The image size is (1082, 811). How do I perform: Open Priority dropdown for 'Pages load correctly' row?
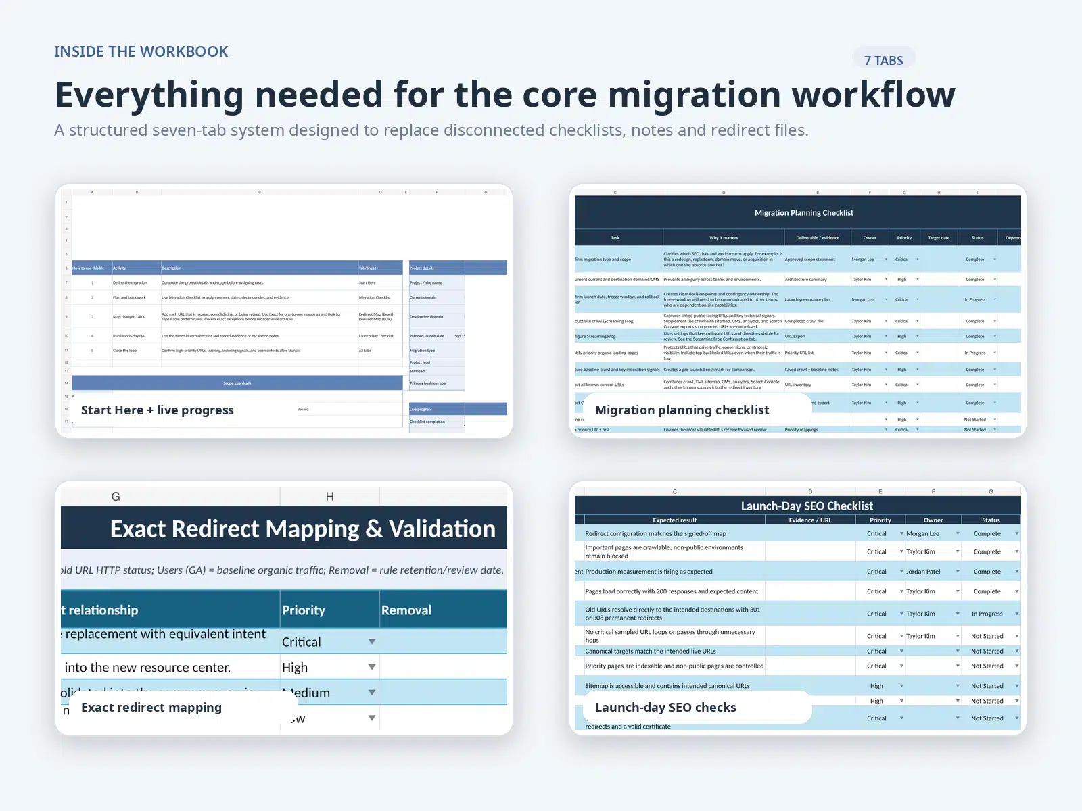pos(901,591)
